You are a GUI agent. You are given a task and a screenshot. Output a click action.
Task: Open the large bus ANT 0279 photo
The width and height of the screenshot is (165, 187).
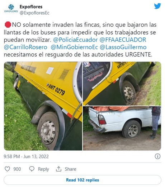(43, 106)
